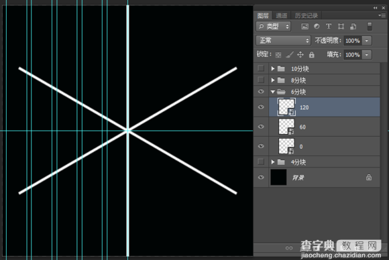Select group name 6分块
The image size is (389, 260).
point(298,92)
